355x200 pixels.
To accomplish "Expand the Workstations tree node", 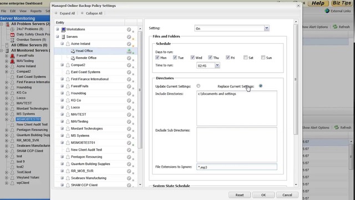I will 58,29.
